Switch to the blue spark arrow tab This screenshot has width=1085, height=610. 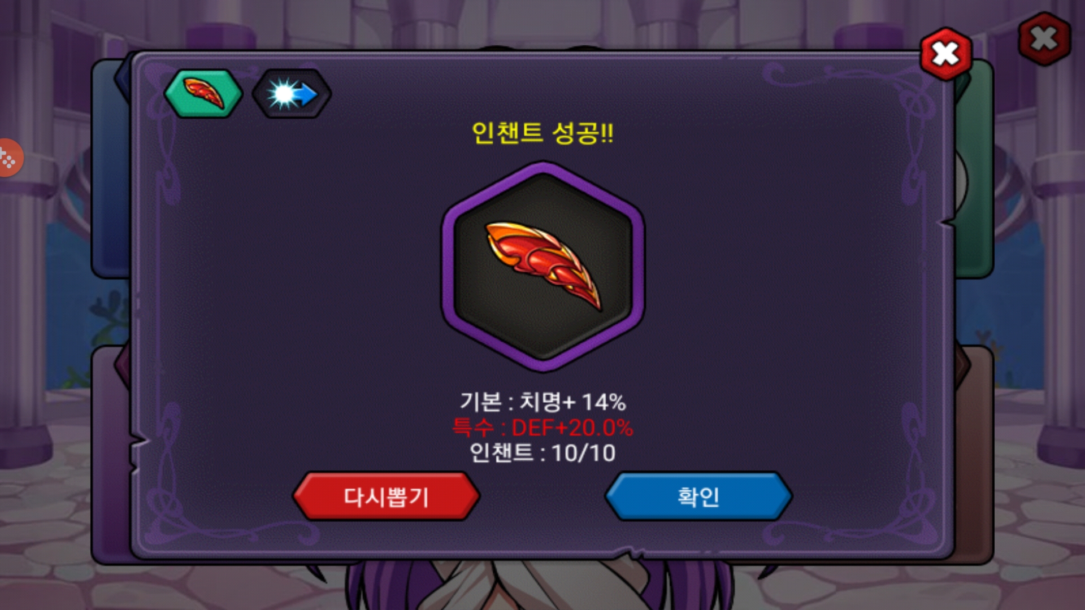point(292,94)
